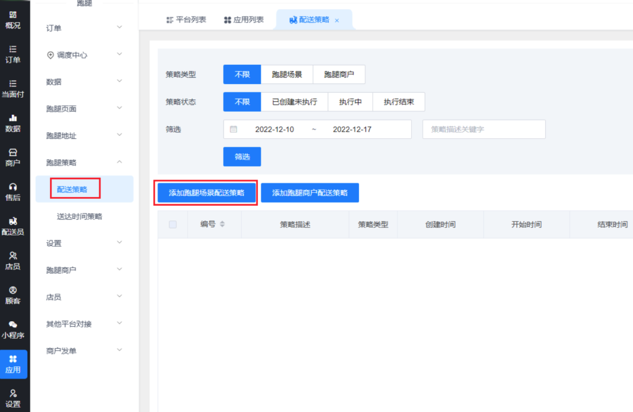Expand the 订单 submenu
Screen dimensions: 633x412
tap(83, 28)
